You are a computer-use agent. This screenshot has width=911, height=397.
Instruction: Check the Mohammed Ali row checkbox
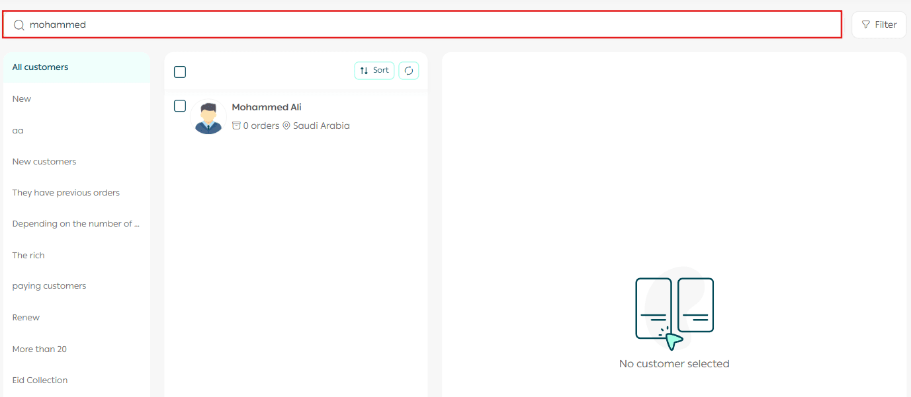[x=180, y=106]
